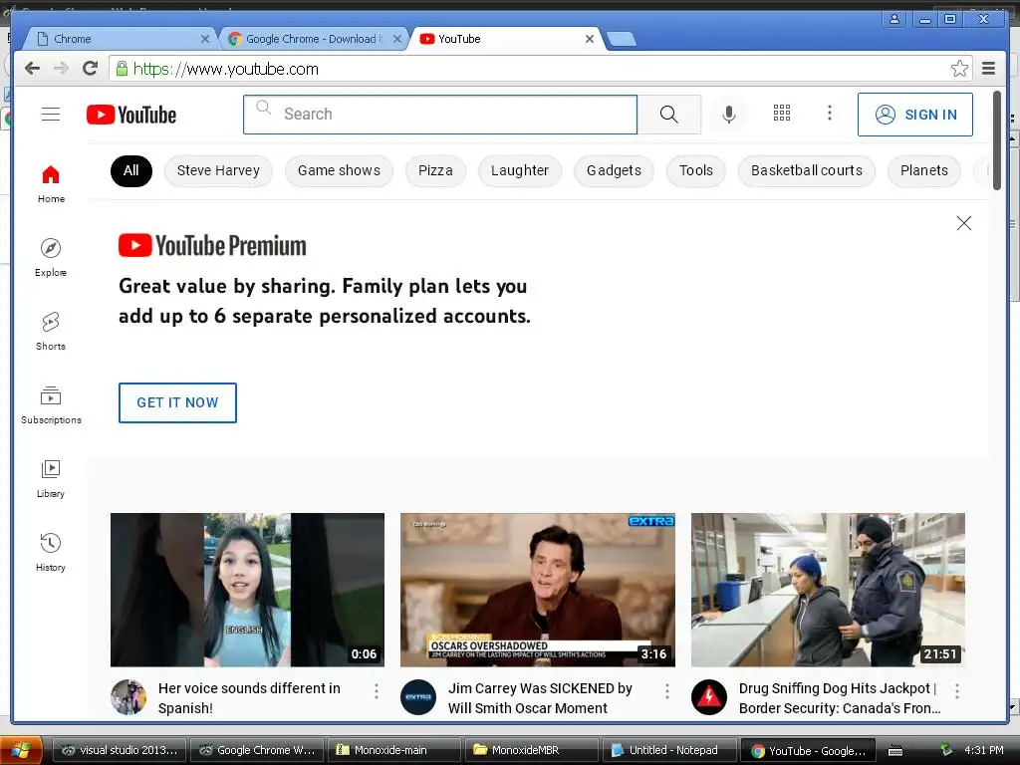This screenshot has height=765, width=1020.
Task: Open the Spanish voice video channel avatar
Action: point(128,697)
